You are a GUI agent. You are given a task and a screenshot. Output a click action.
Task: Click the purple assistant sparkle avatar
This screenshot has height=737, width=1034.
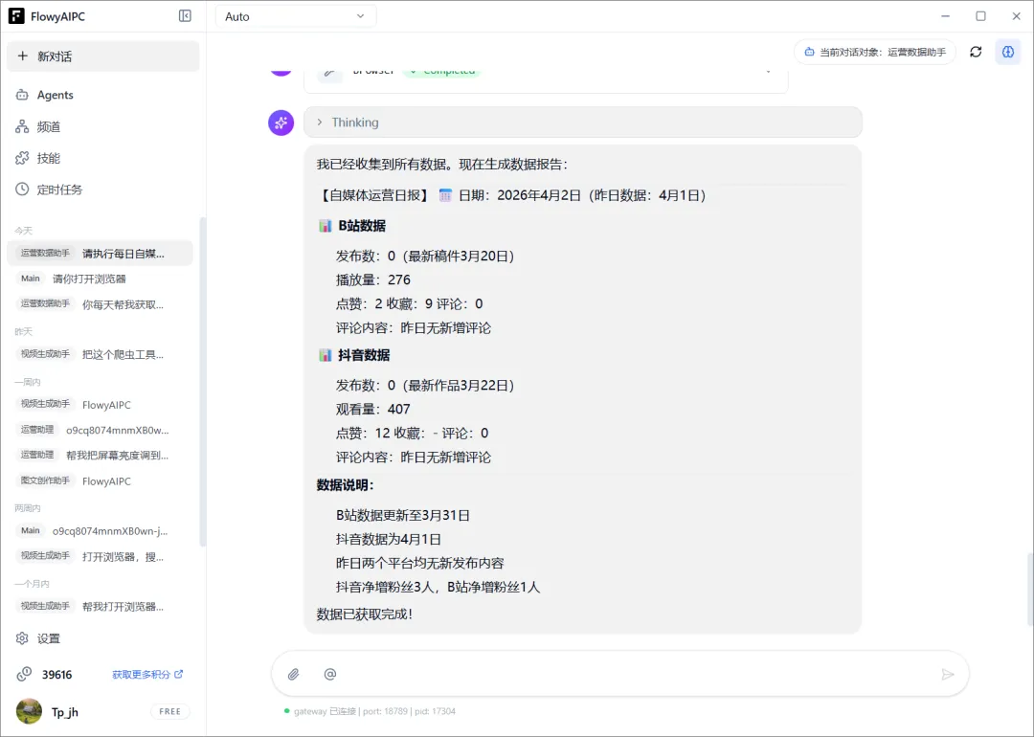pos(281,123)
